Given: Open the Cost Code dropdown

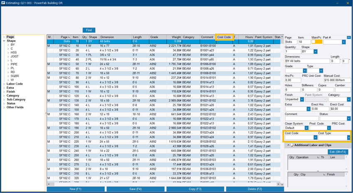Looking at the screenshot, I should point(315,137).
